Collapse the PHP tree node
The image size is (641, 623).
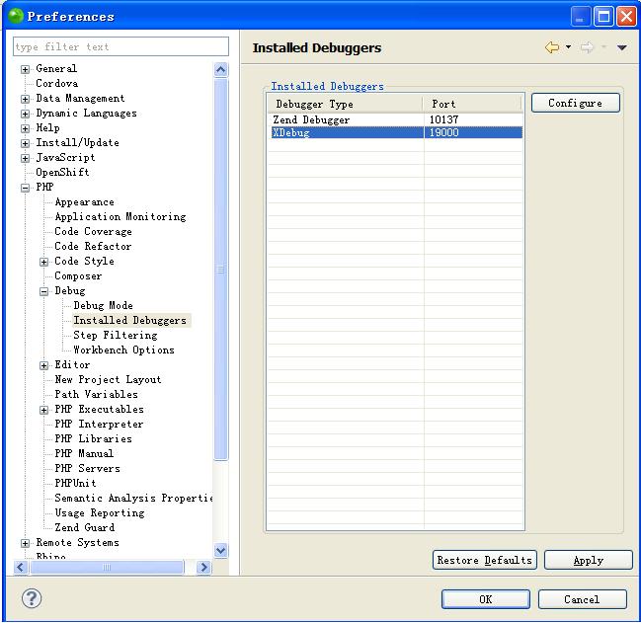tap(25, 188)
